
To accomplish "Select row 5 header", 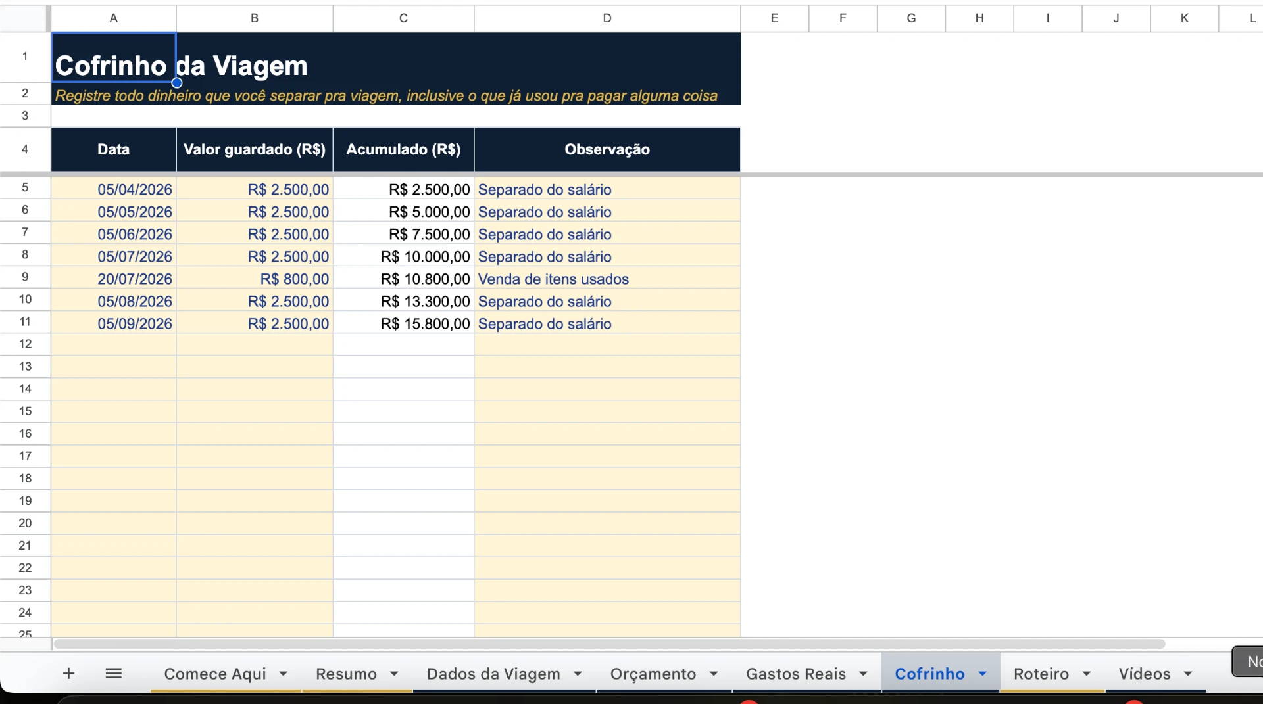I will [25, 187].
